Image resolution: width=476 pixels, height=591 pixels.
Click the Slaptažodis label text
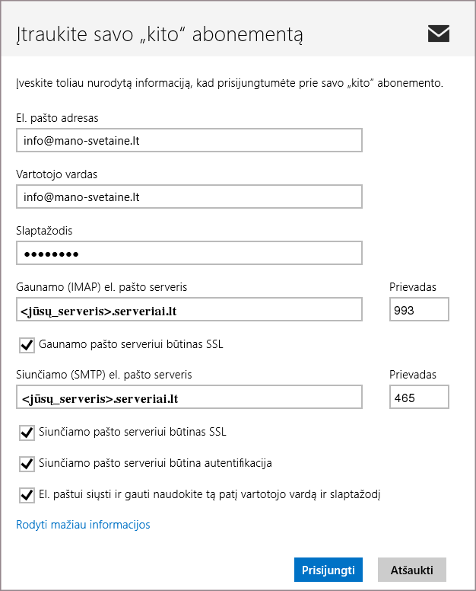[43, 231]
